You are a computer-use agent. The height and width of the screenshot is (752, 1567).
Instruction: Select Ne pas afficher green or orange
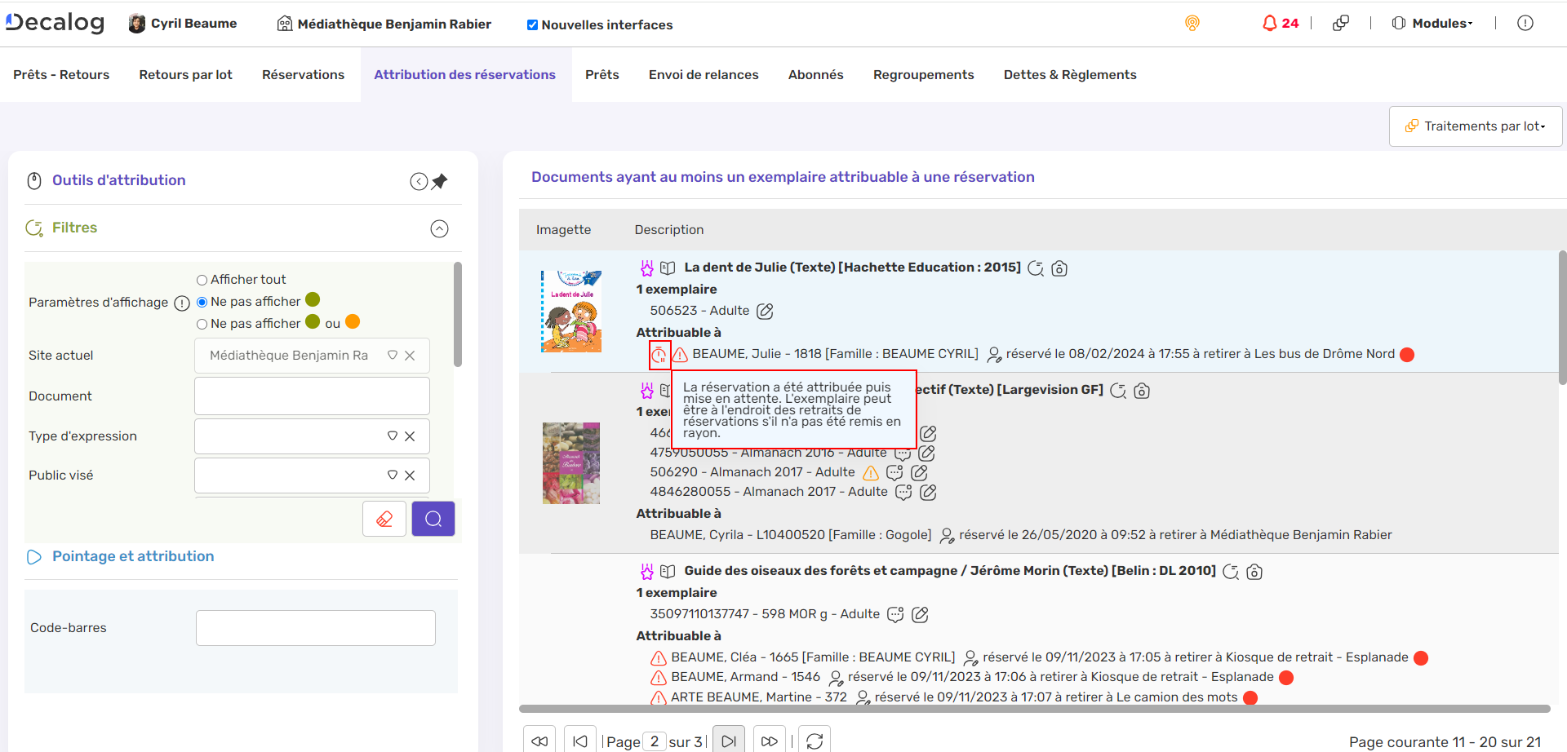(202, 324)
